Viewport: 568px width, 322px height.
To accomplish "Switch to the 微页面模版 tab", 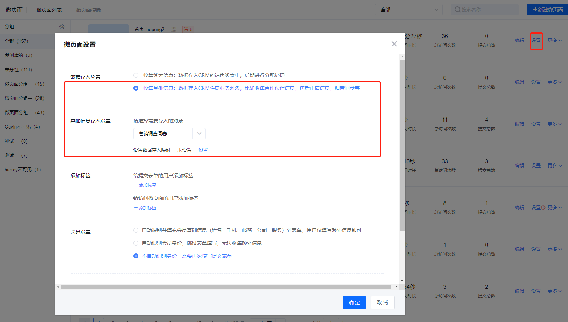I will (x=88, y=10).
